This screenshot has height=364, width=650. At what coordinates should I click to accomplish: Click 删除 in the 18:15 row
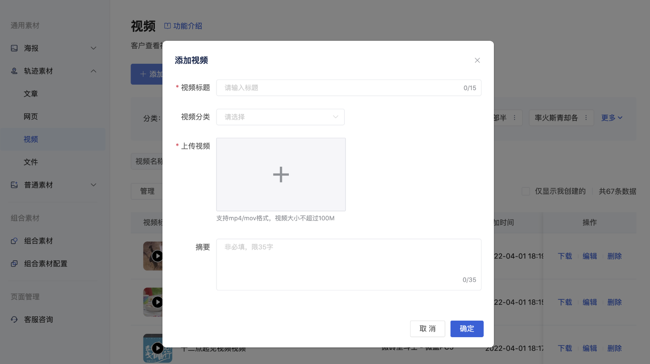point(614,302)
